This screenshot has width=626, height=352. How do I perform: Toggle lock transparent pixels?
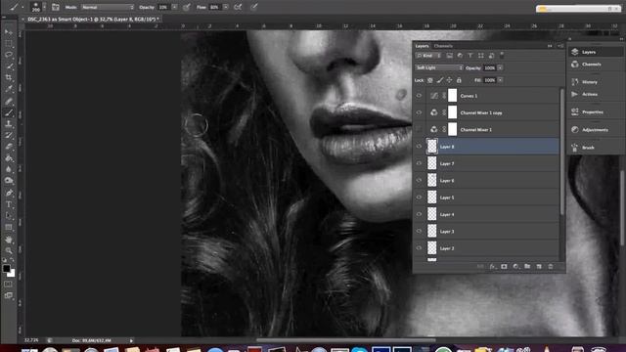pyautogui.click(x=430, y=80)
